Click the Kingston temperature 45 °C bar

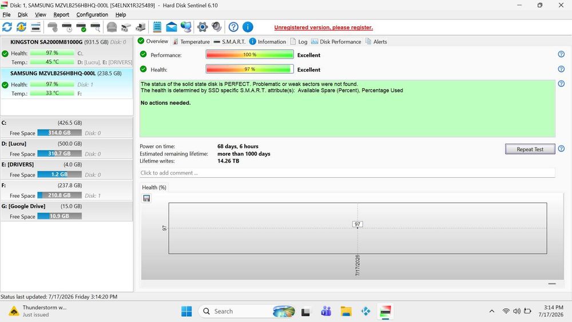[52, 62]
